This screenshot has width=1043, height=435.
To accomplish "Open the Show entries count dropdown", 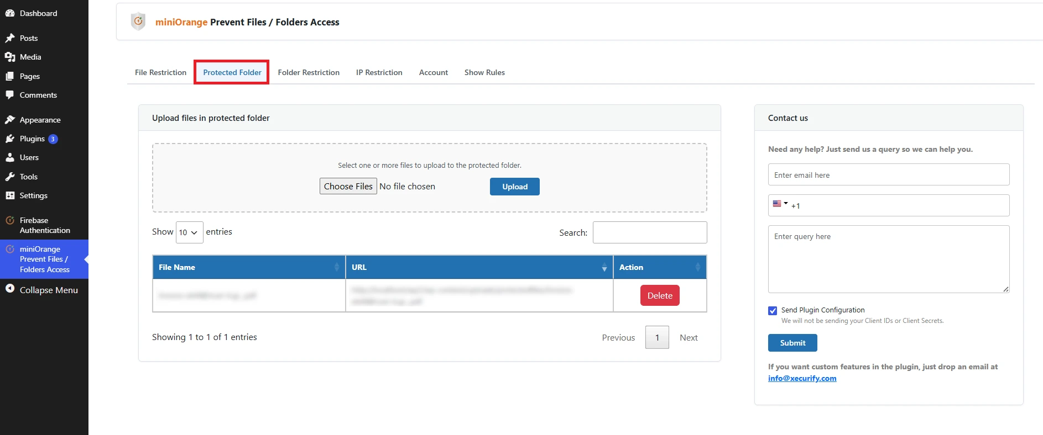I will [x=189, y=232].
